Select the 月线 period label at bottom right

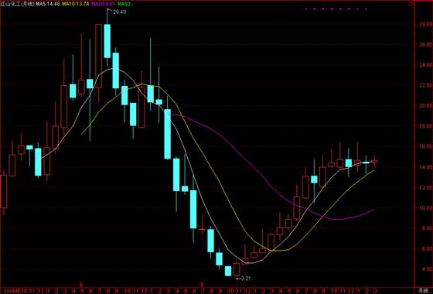(422, 291)
